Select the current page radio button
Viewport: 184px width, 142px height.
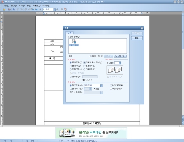[71, 66]
